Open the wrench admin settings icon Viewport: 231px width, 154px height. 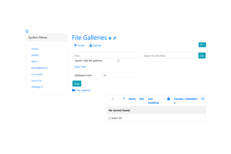[115, 38]
